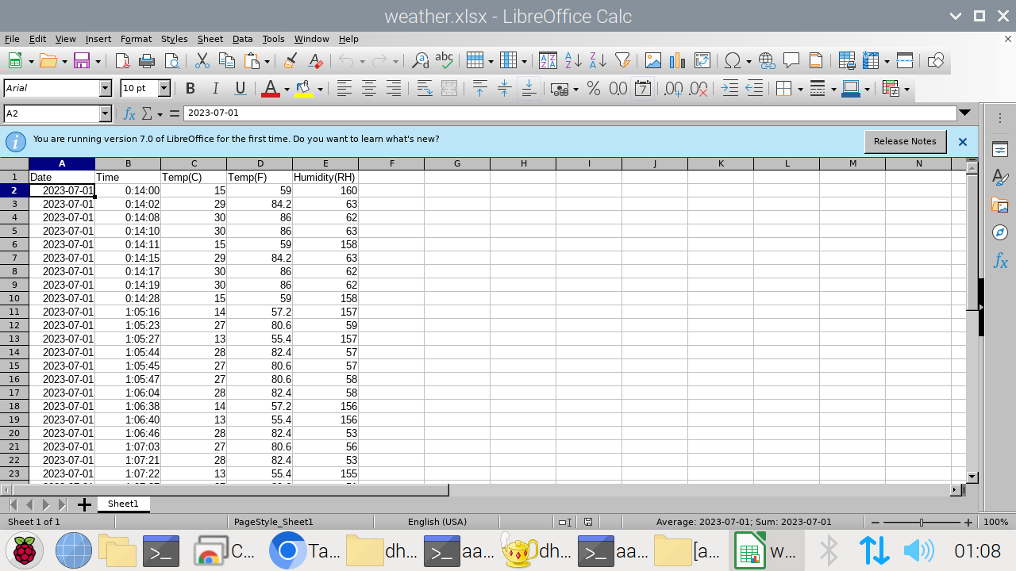The image size is (1016, 571).
Task: Toggle Italic formatting
Action: [214, 89]
